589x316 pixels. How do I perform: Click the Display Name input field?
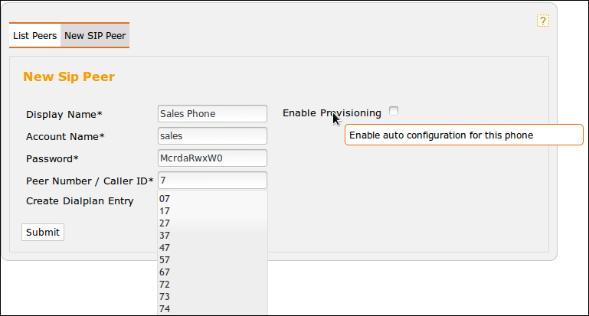click(x=212, y=113)
